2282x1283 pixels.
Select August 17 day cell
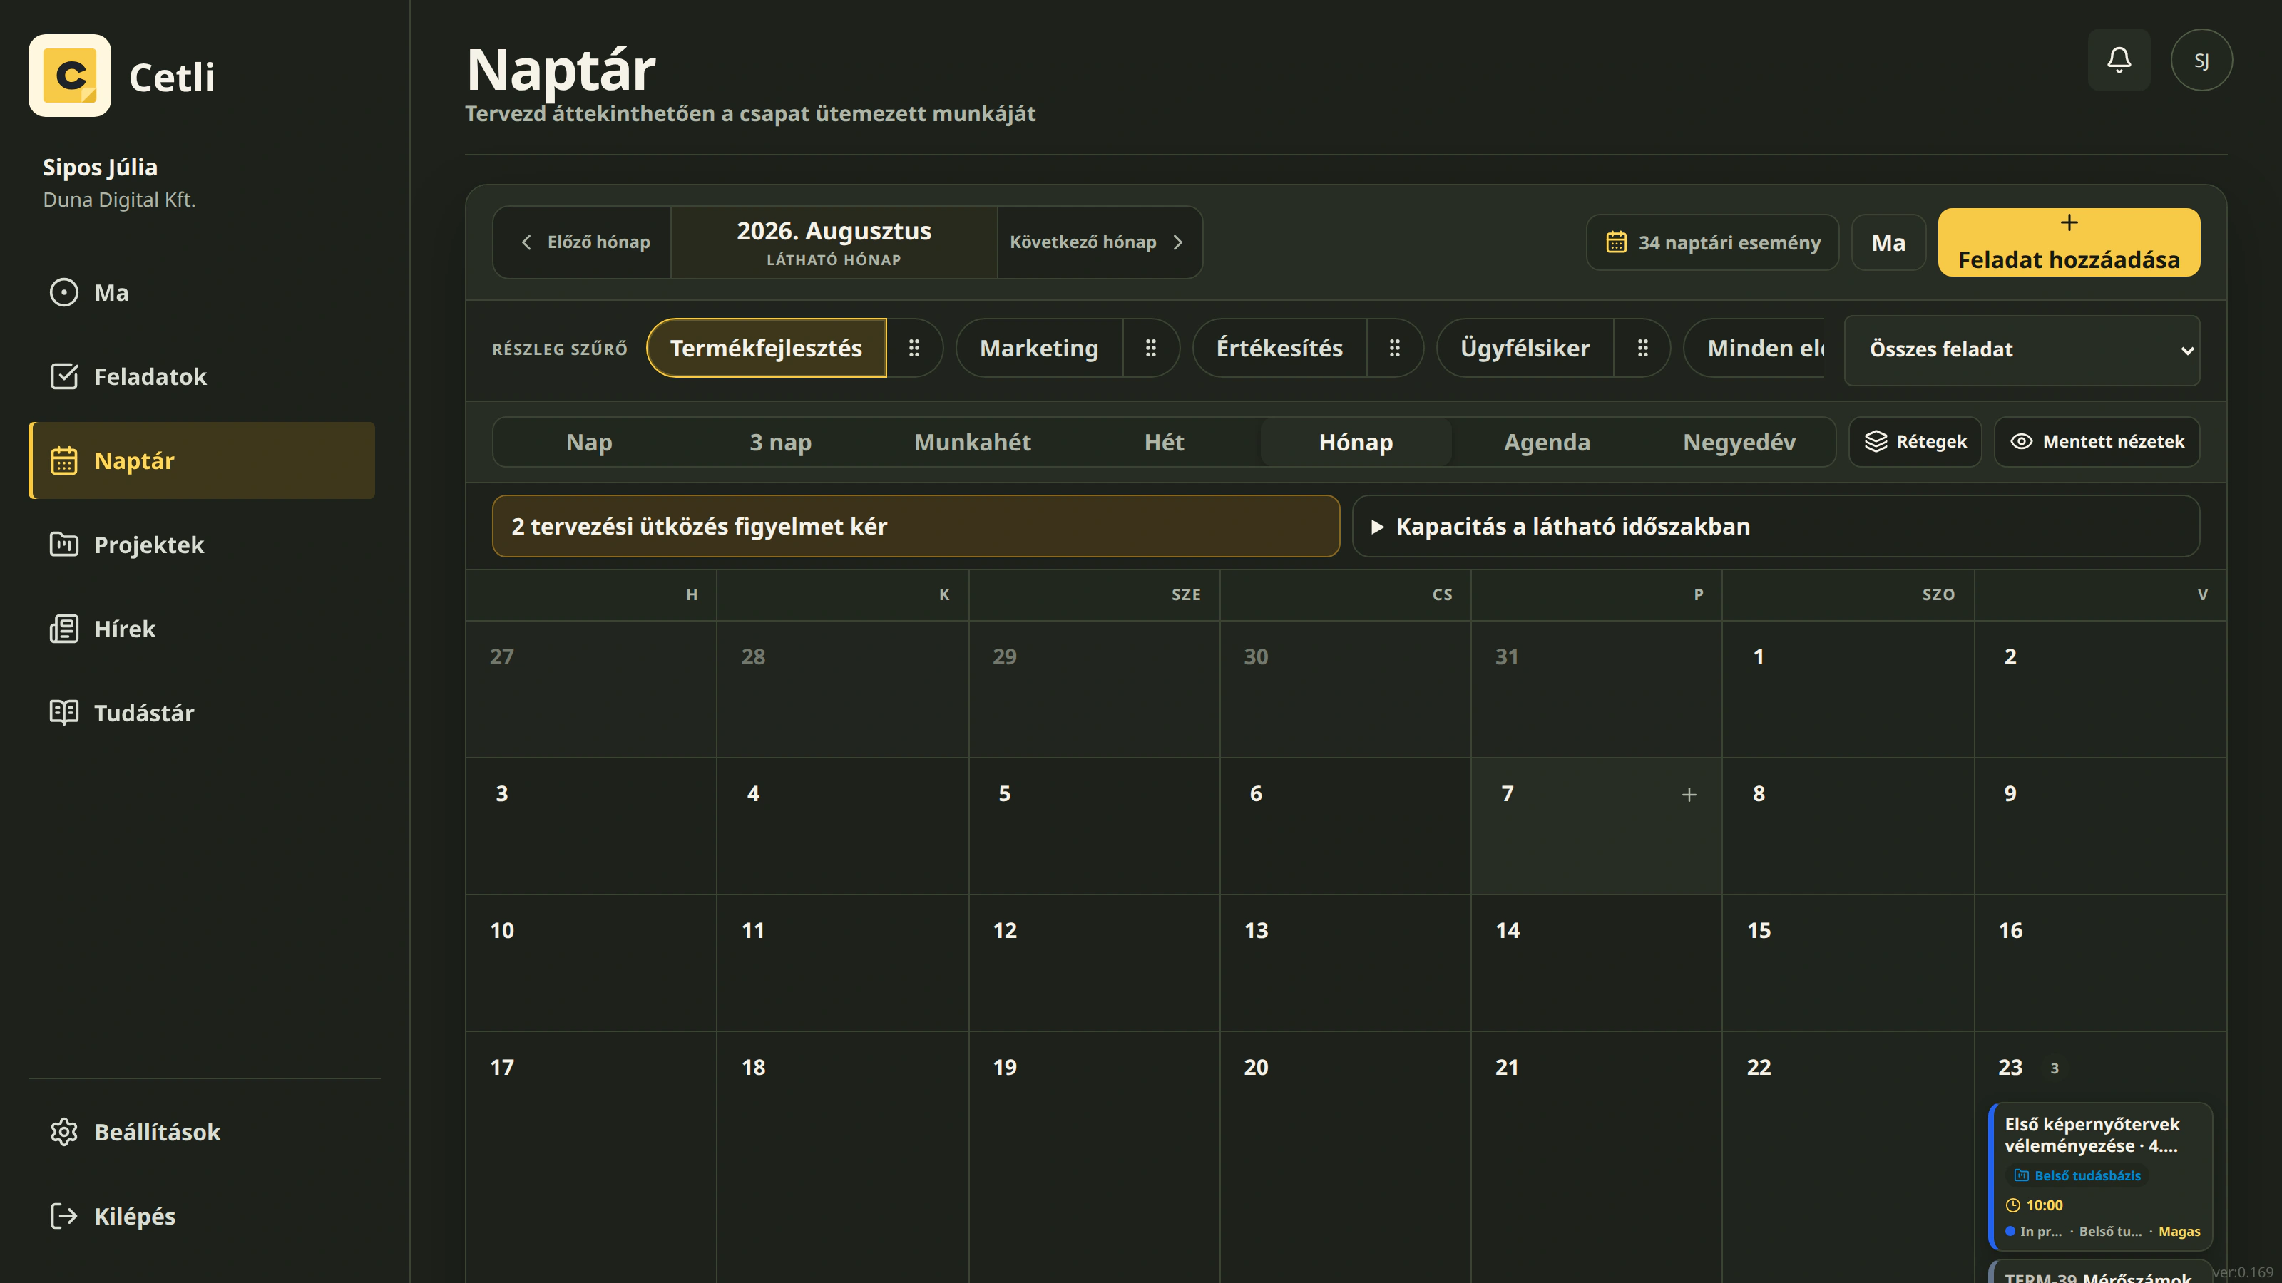[592, 1158]
